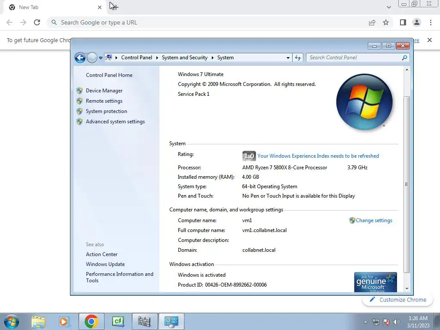Click the Control Panel search magnifier icon
Viewport: 440px width, 330px height.
[x=404, y=58]
